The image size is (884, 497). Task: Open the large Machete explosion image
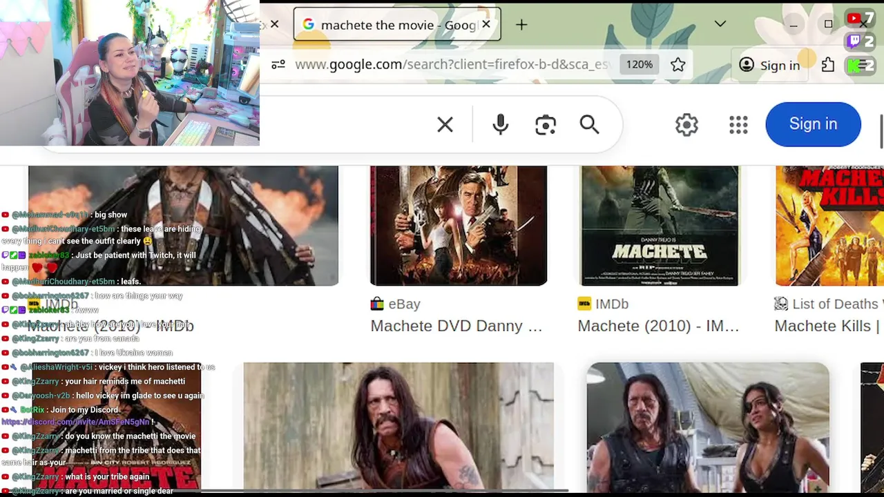coord(183,226)
